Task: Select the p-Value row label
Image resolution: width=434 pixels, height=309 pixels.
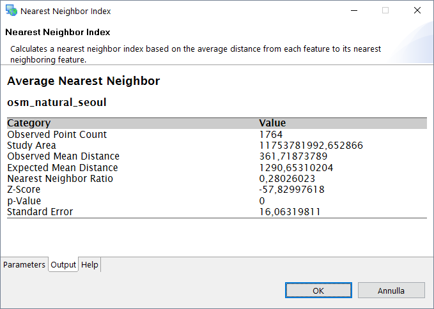Action: click(24, 201)
